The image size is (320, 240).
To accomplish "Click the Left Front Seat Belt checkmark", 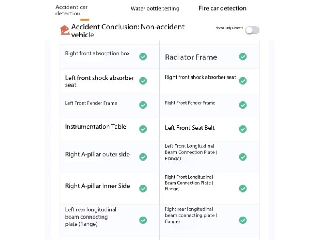I will pyautogui.click(x=243, y=129).
